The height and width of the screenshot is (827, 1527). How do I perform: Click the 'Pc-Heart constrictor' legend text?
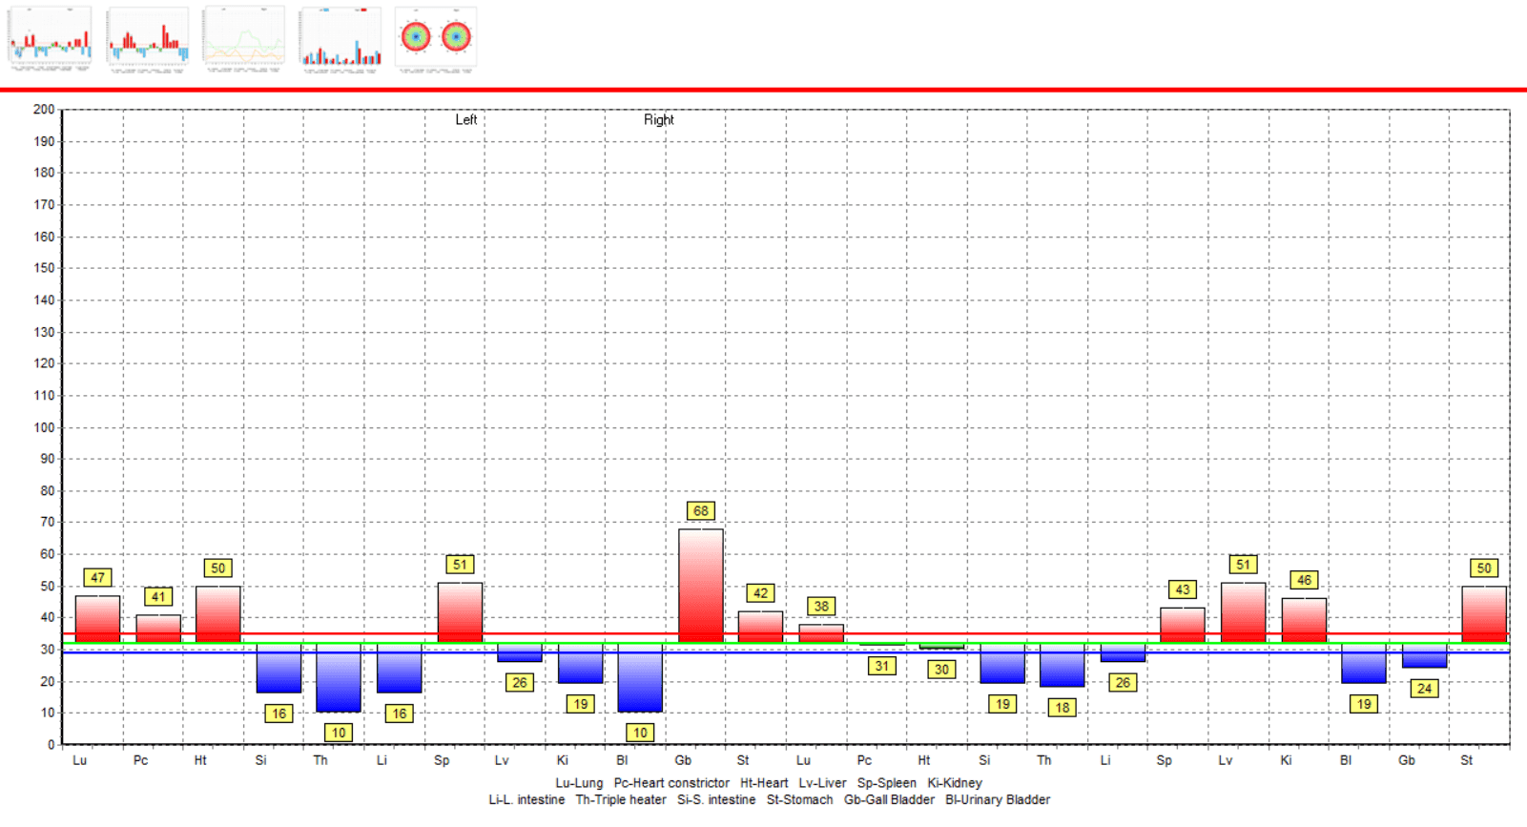(671, 783)
